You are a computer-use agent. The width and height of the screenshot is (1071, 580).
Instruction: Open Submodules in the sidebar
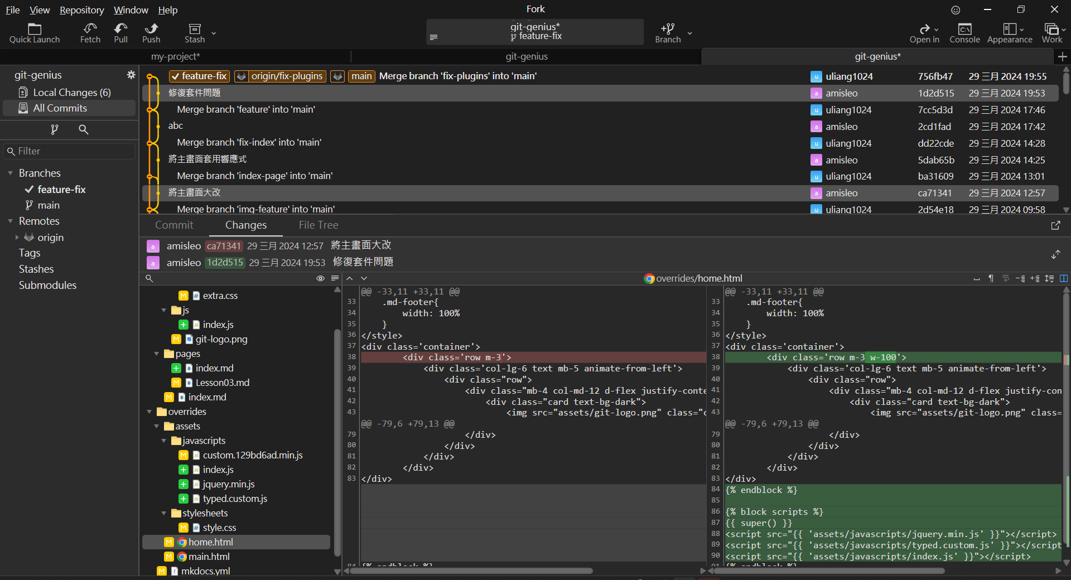click(47, 286)
